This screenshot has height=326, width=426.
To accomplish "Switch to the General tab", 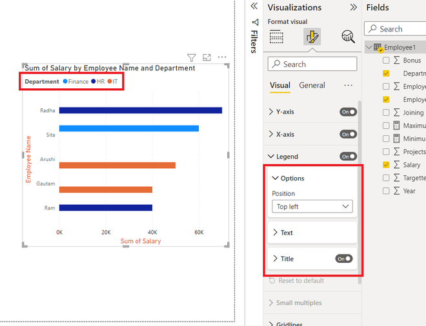I will pyautogui.click(x=312, y=86).
